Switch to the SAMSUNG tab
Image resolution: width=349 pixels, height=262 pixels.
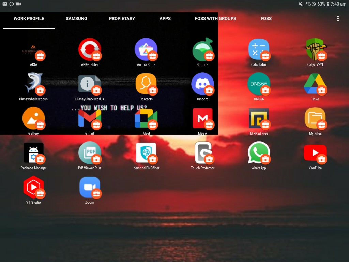click(76, 19)
